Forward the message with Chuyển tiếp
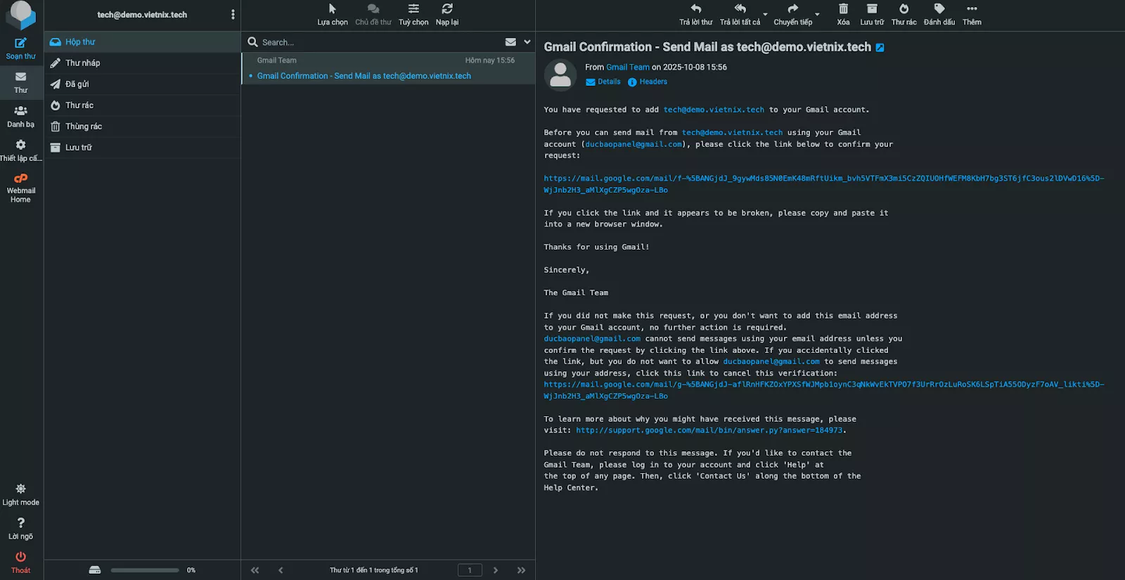The width and height of the screenshot is (1125, 580). (792, 9)
